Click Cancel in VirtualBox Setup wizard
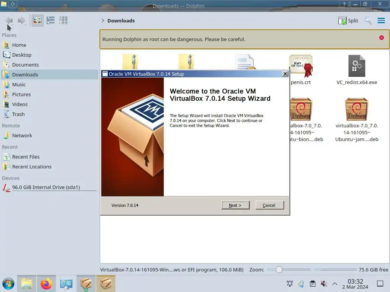390x292 pixels. (269, 205)
